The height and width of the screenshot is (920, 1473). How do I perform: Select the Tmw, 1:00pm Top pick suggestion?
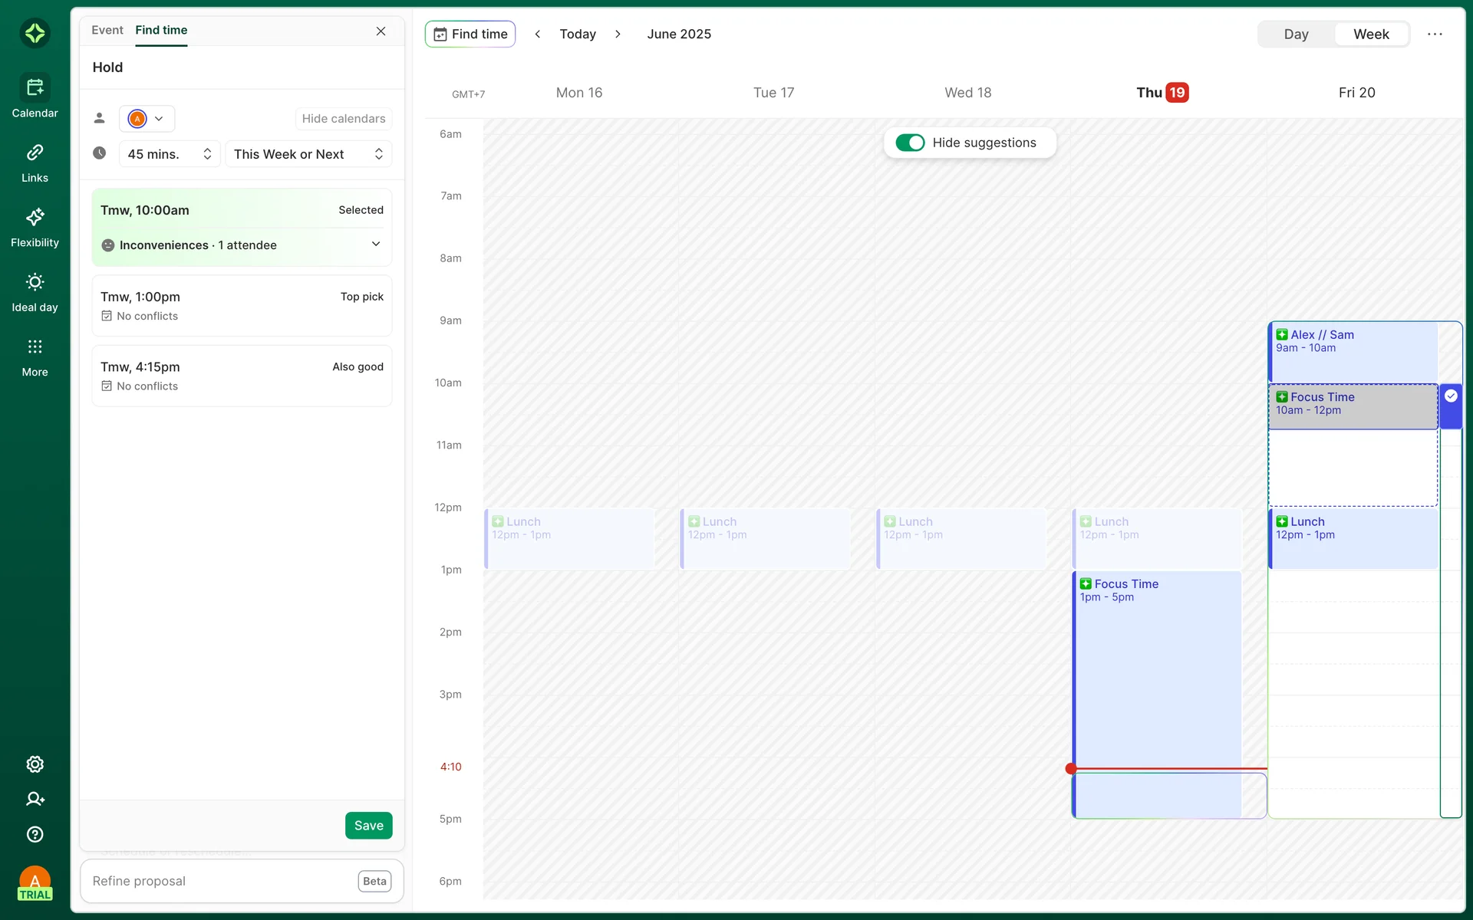point(242,305)
